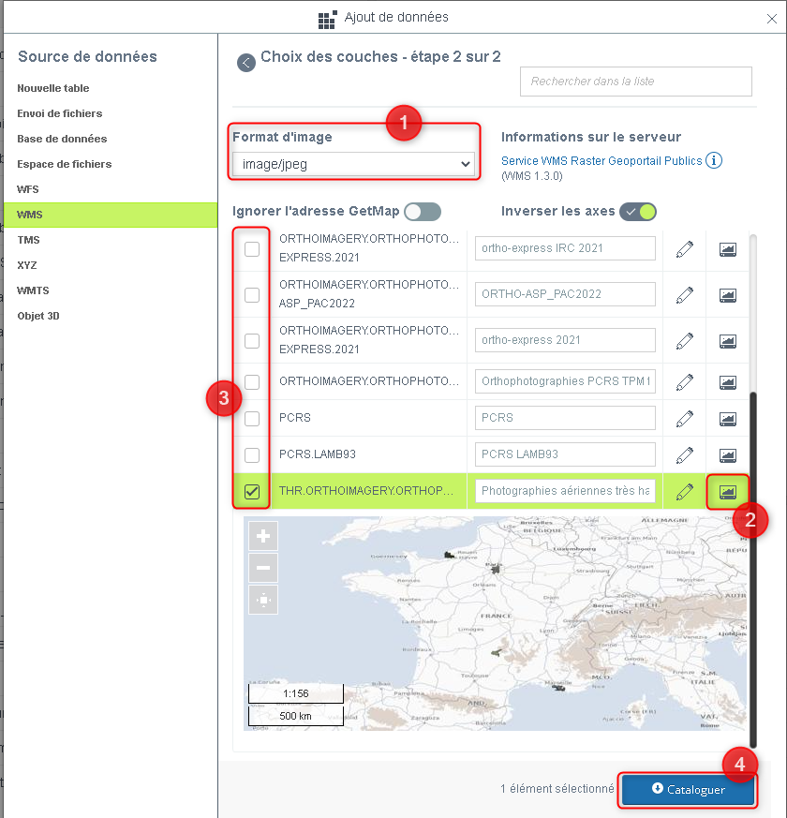Disable the Inverser les axes switch
Screen dimensions: 787x818
click(637, 211)
